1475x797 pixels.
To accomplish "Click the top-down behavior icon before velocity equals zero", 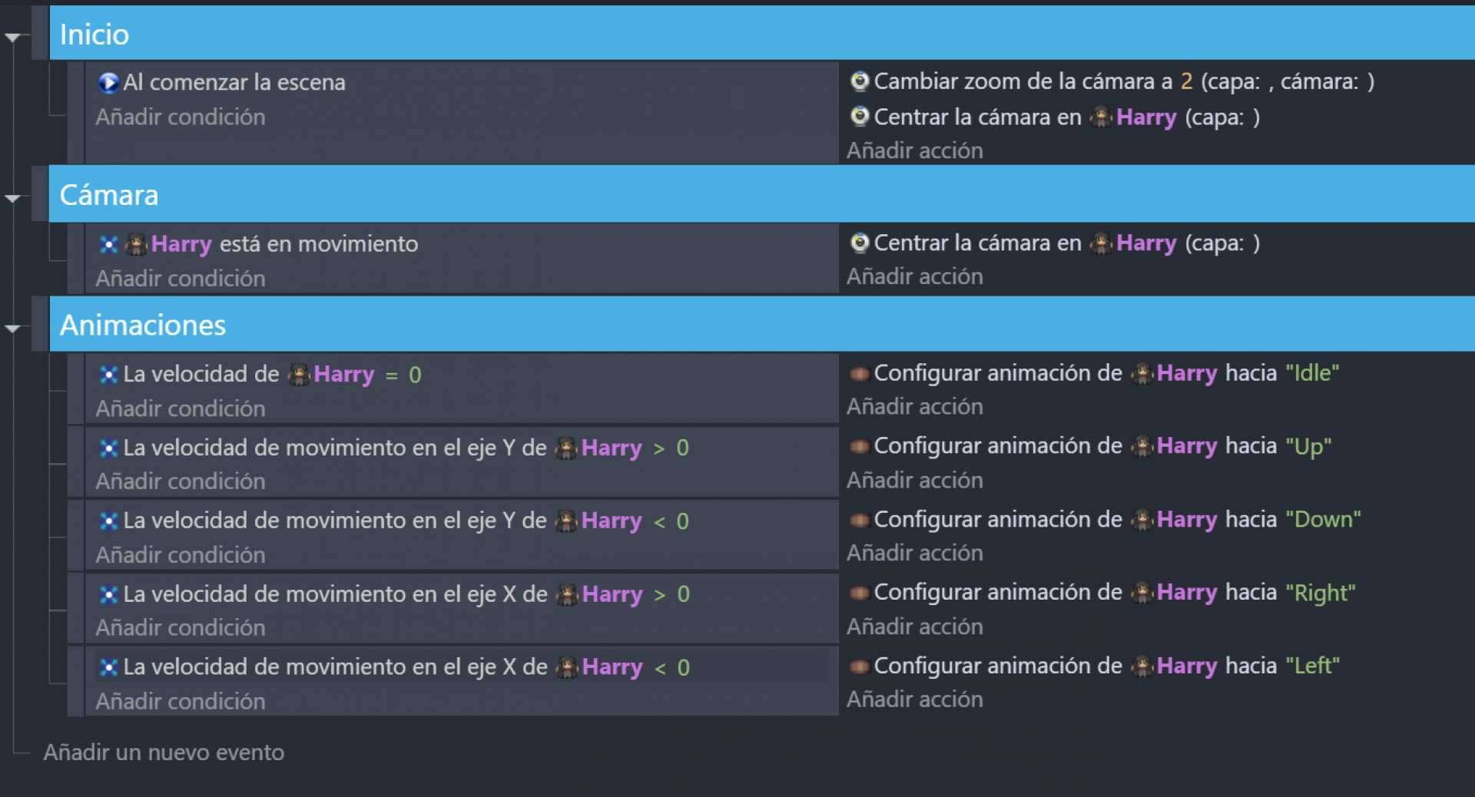I will (x=108, y=375).
